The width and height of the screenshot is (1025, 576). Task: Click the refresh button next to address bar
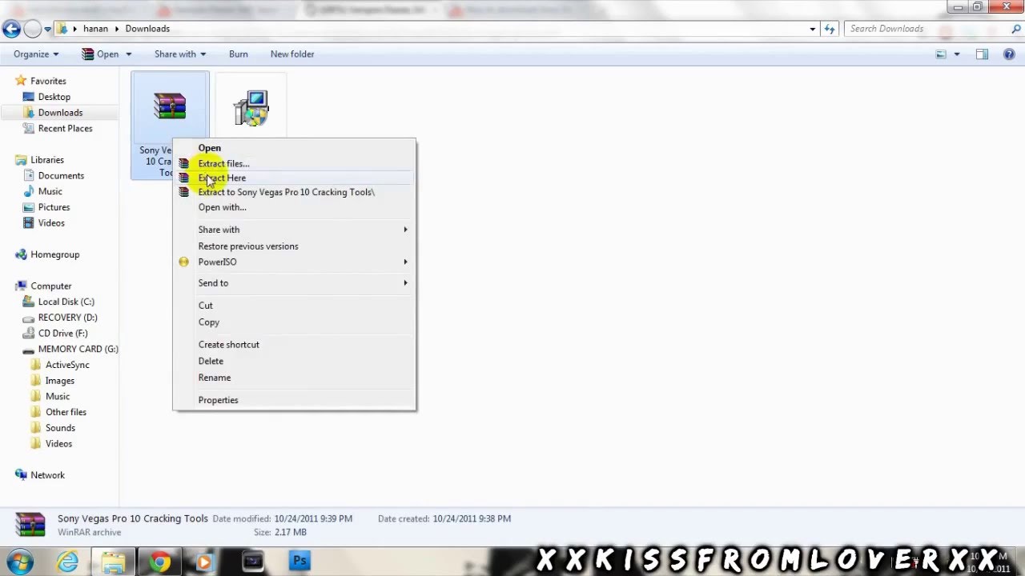tap(830, 29)
